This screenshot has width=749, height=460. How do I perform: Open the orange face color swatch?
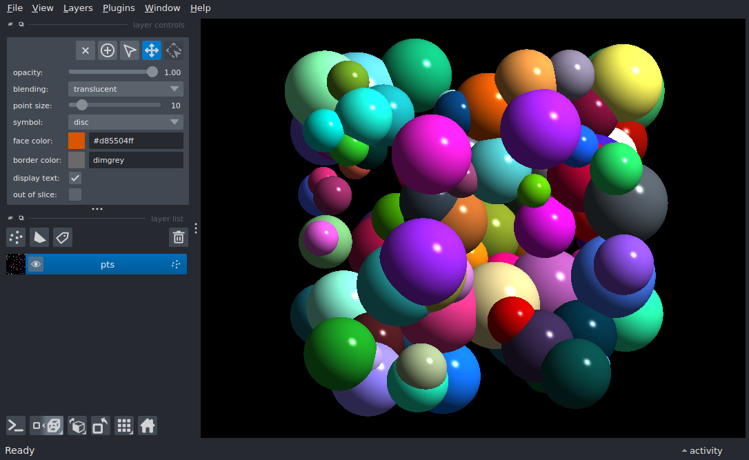[77, 141]
